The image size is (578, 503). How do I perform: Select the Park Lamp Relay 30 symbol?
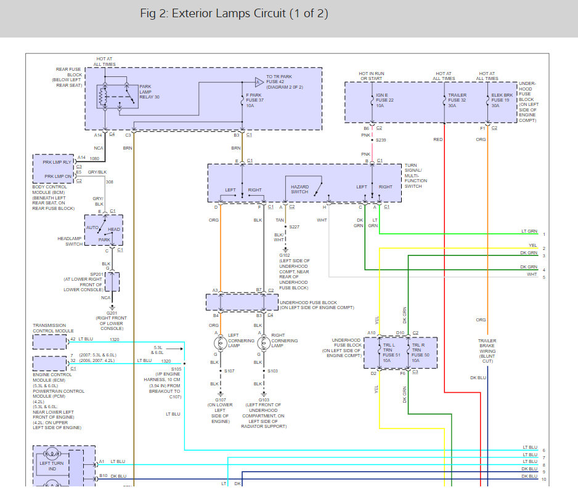[x=118, y=97]
